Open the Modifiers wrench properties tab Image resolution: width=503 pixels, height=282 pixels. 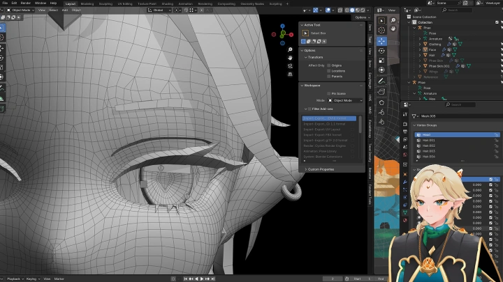click(405, 182)
